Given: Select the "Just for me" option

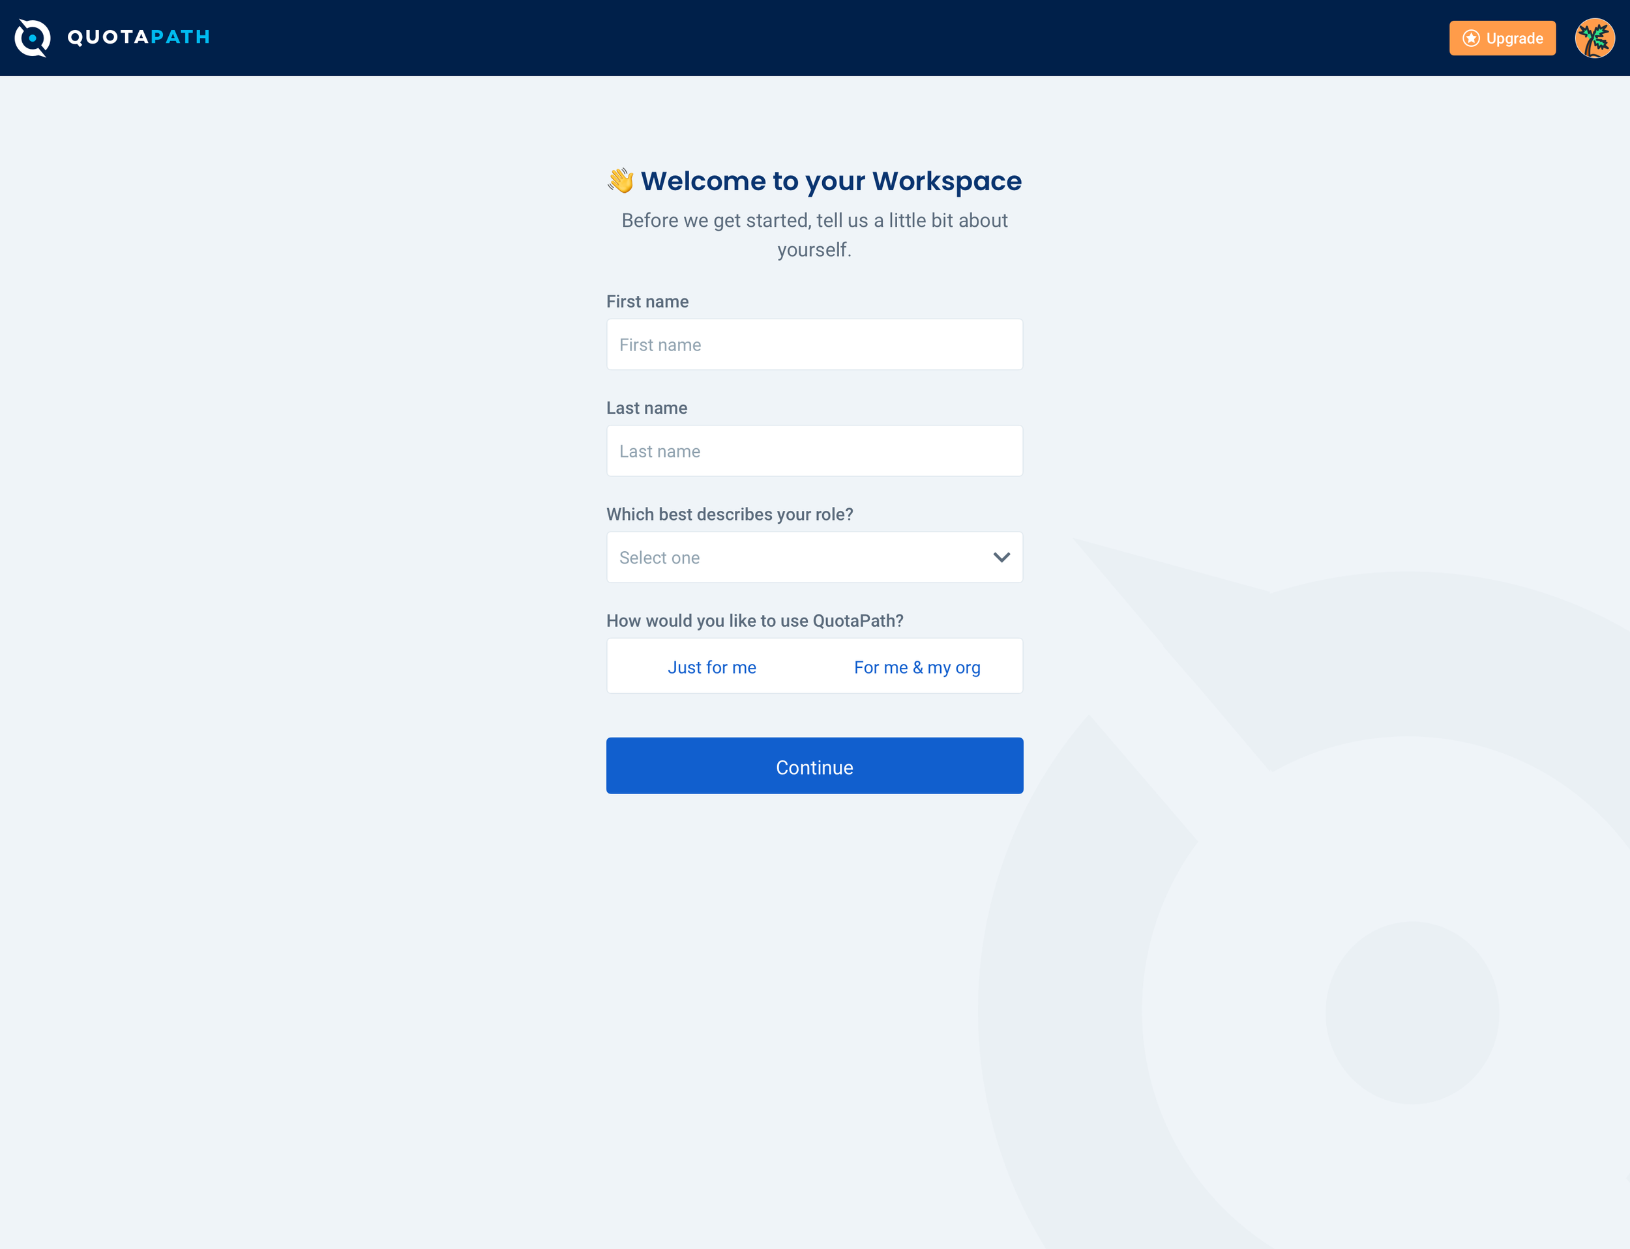Looking at the screenshot, I should click(711, 667).
